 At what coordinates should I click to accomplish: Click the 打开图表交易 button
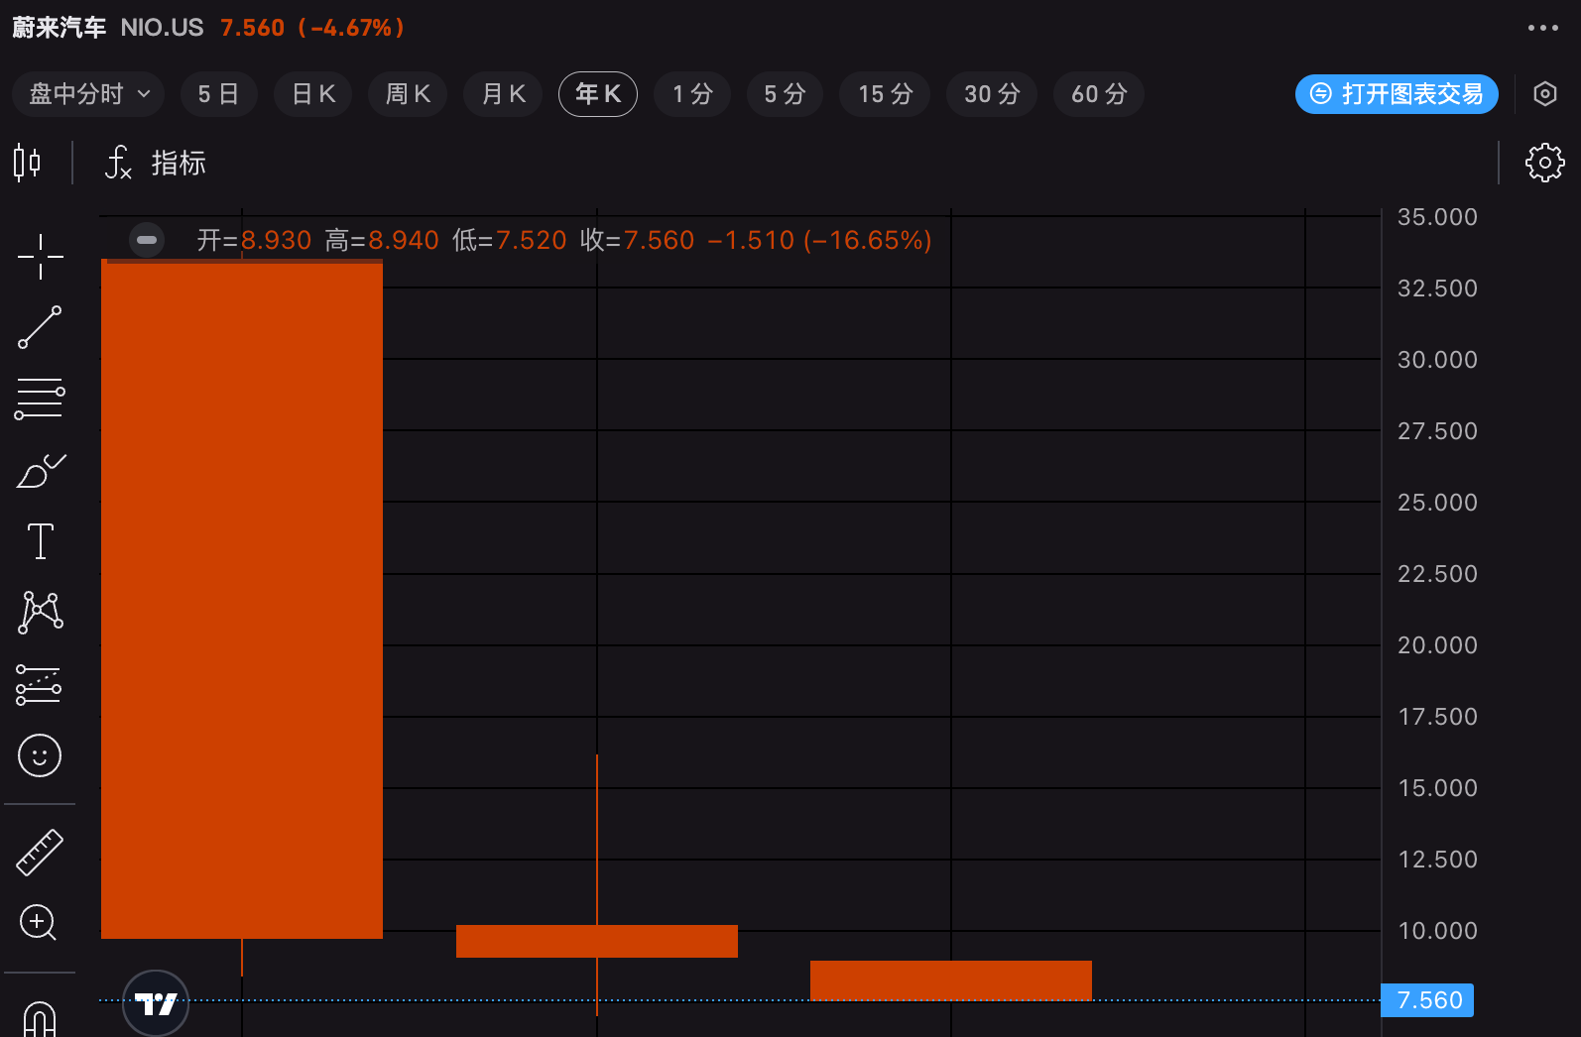coord(1397,94)
